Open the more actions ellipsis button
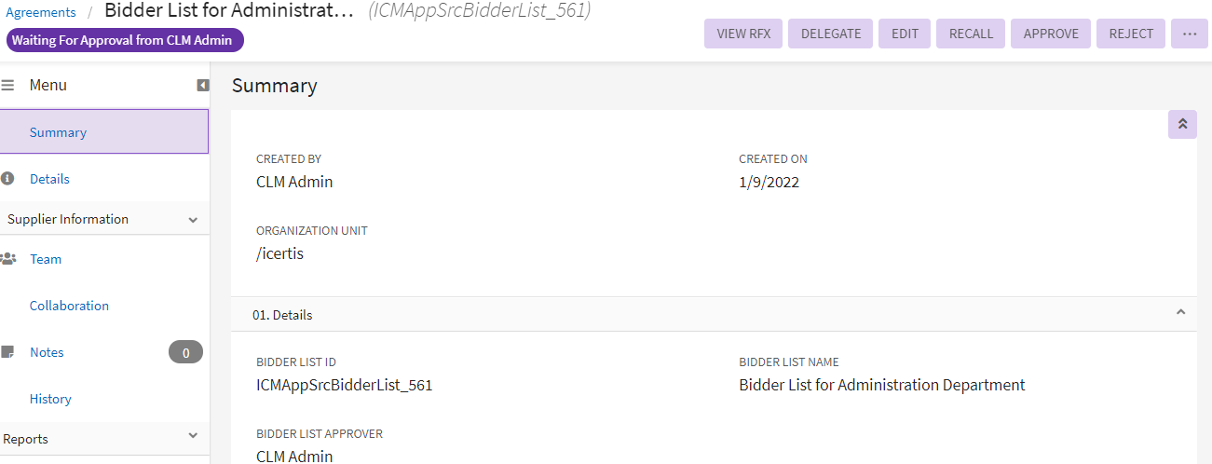Image resolution: width=1212 pixels, height=464 pixels. (1189, 34)
